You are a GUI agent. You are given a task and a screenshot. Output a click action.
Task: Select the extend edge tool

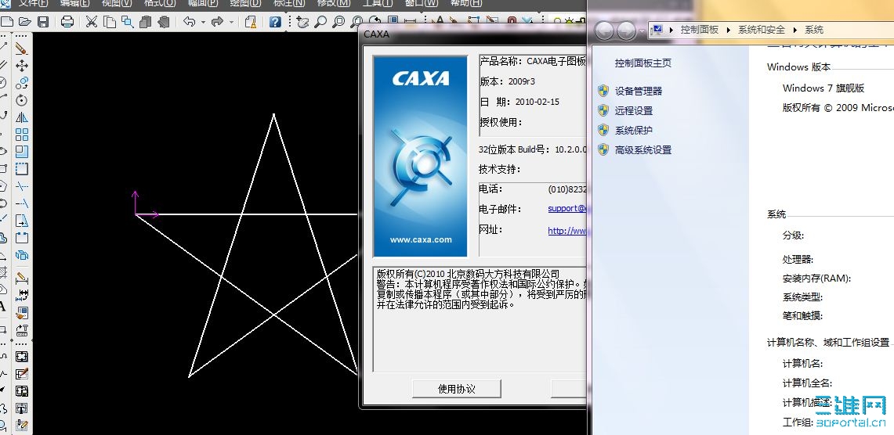(x=22, y=203)
